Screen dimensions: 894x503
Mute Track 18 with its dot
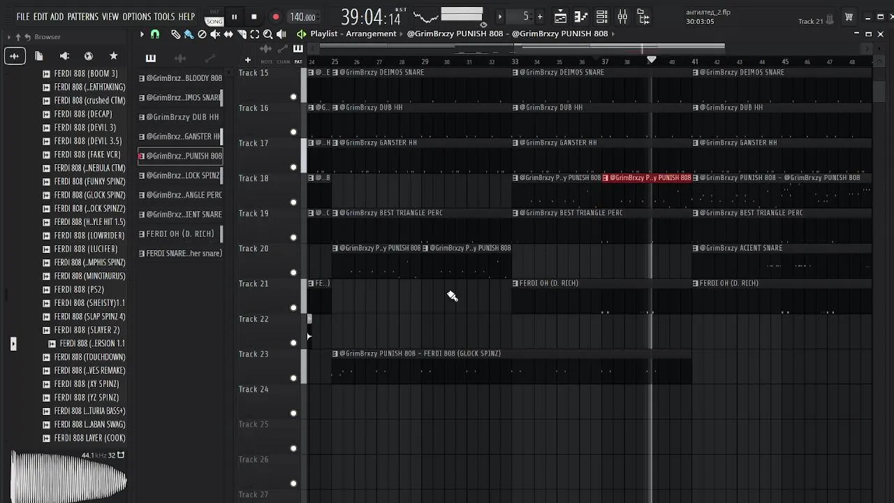pos(293,203)
